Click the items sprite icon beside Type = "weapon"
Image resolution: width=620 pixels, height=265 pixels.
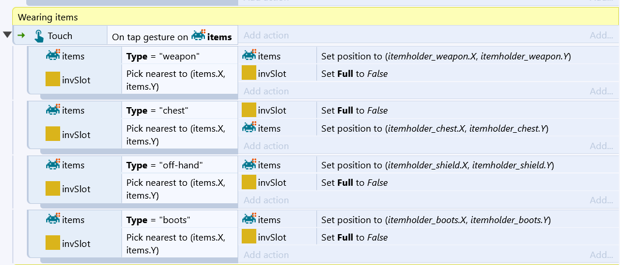point(53,55)
